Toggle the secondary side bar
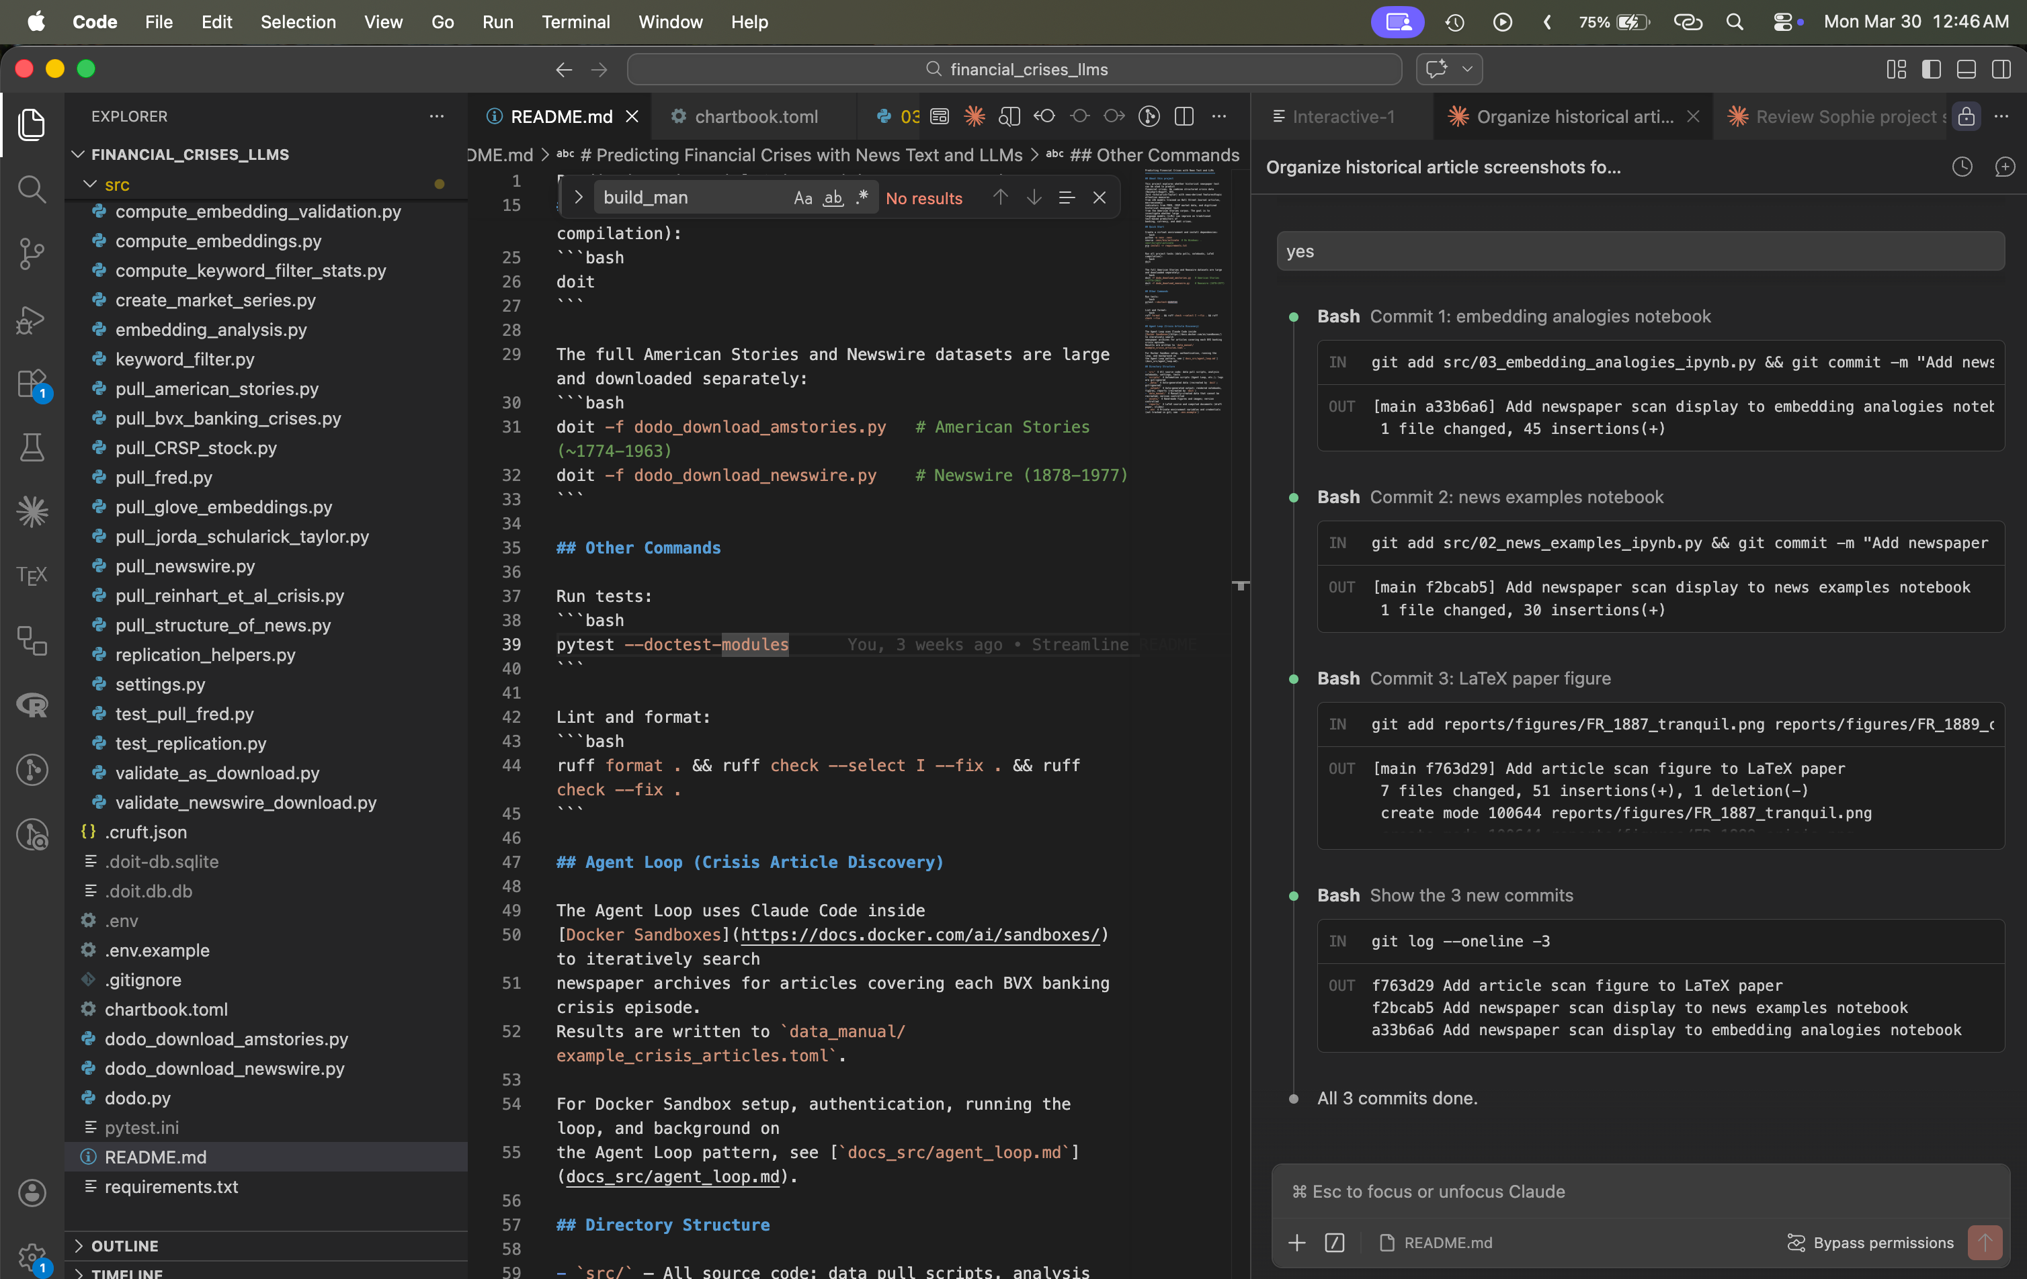The image size is (2027, 1279). (2001, 69)
